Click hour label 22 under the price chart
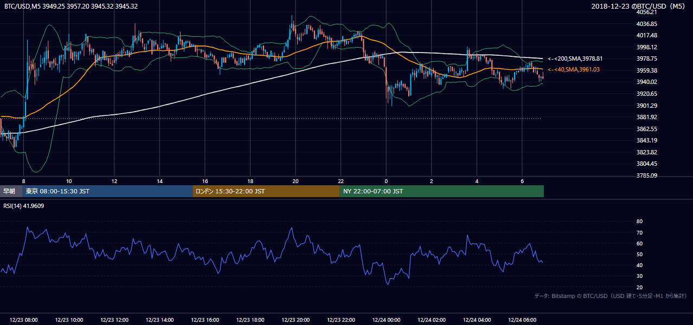The image size is (693, 325). point(341,181)
